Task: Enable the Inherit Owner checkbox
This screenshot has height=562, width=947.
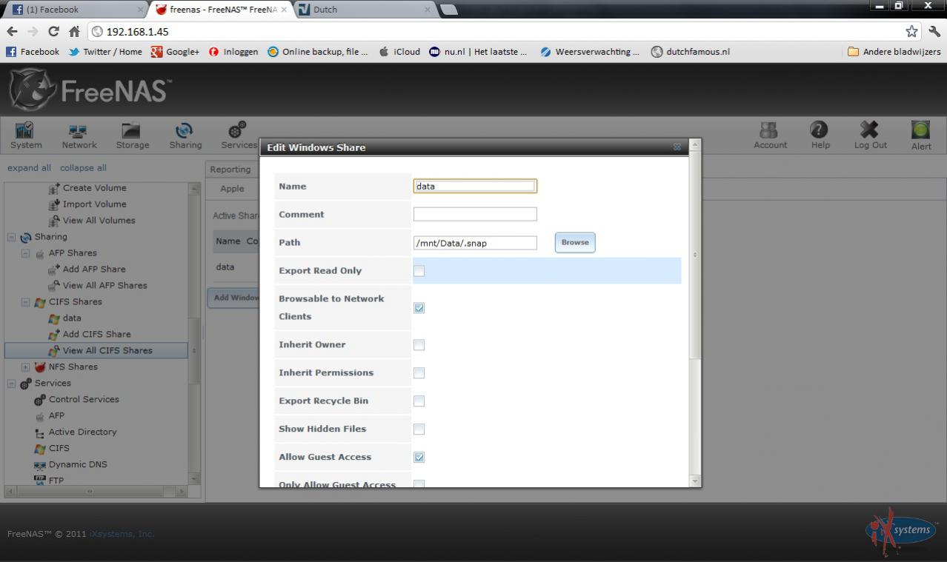Action: [419, 345]
